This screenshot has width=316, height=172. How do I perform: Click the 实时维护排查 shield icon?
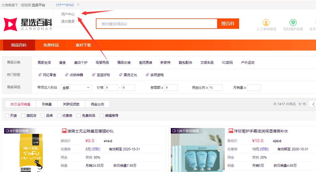click(293, 23)
